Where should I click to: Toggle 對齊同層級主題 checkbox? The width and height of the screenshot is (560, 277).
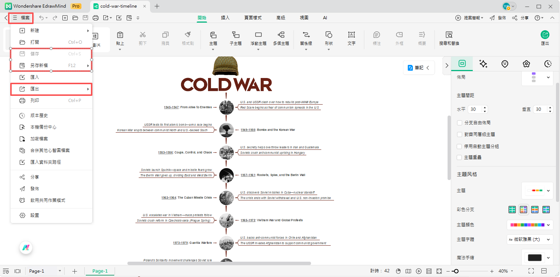coord(460,134)
